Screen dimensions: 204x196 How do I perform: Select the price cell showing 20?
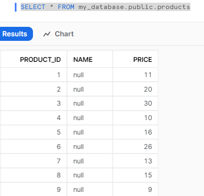tap(136, 89)
